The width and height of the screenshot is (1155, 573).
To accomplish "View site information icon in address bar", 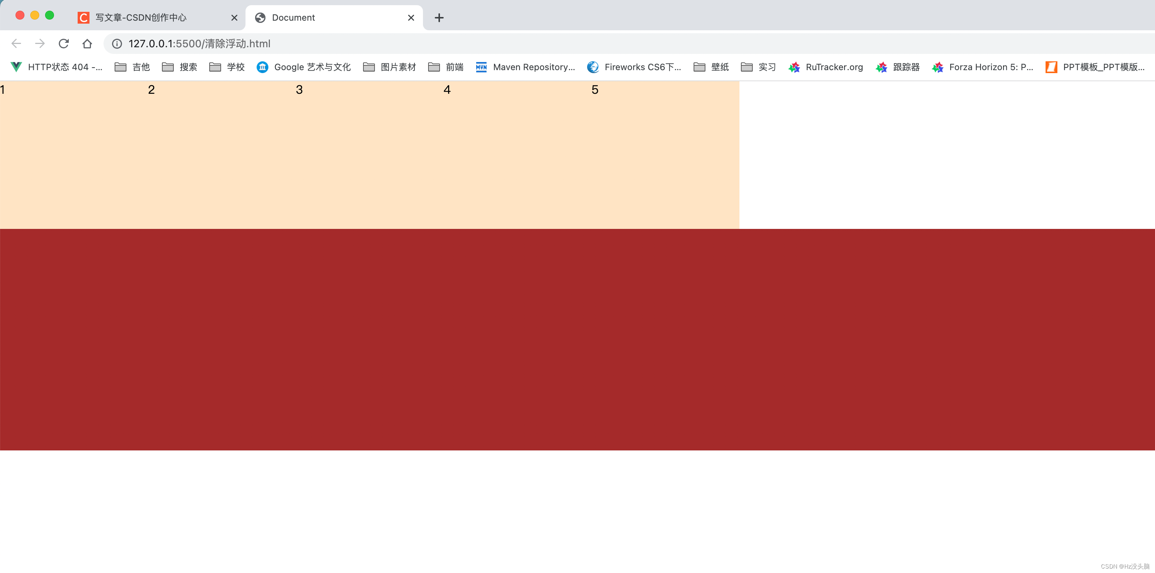I will (116, 44).
